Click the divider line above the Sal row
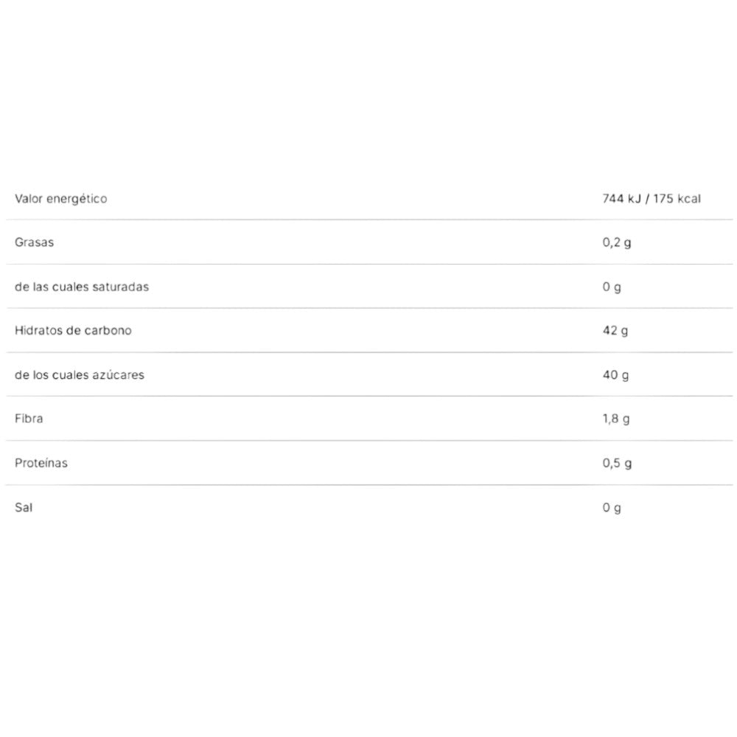Viewport: 737px width, 737px height. pyautogui.click(x=368, y=485)
